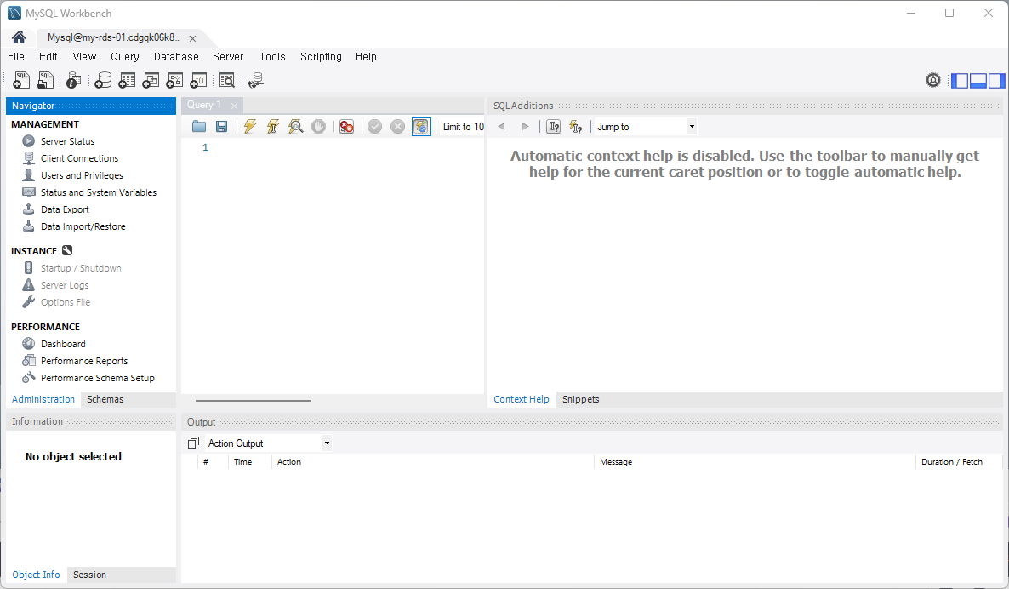1009x589 pixels.
Task: Open the Limit to rows dropdown
Action: [464, 127]
